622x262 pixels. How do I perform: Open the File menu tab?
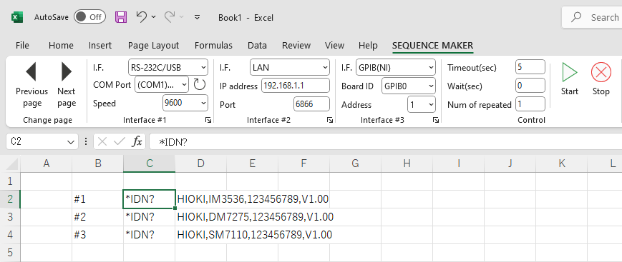coord(22,46)
